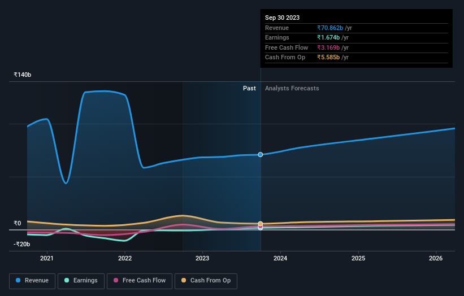
Task: Click the -₹20b y-axis label
Action: pyautogui.click(x=21, y=244)
